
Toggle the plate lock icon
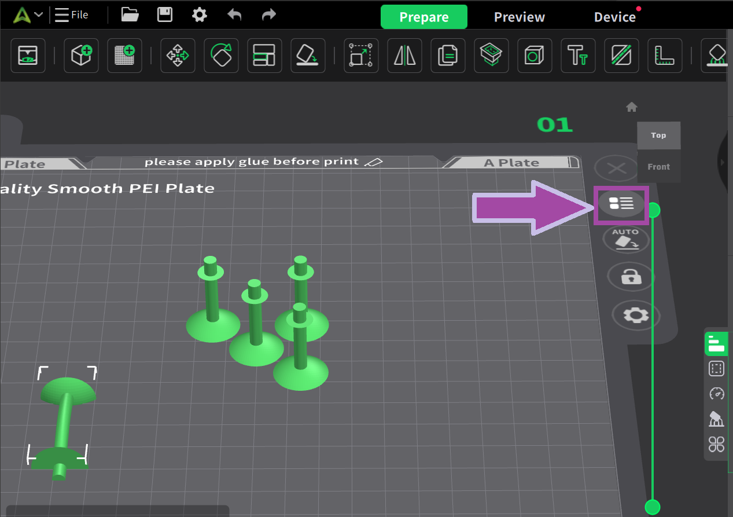point(630,277)
